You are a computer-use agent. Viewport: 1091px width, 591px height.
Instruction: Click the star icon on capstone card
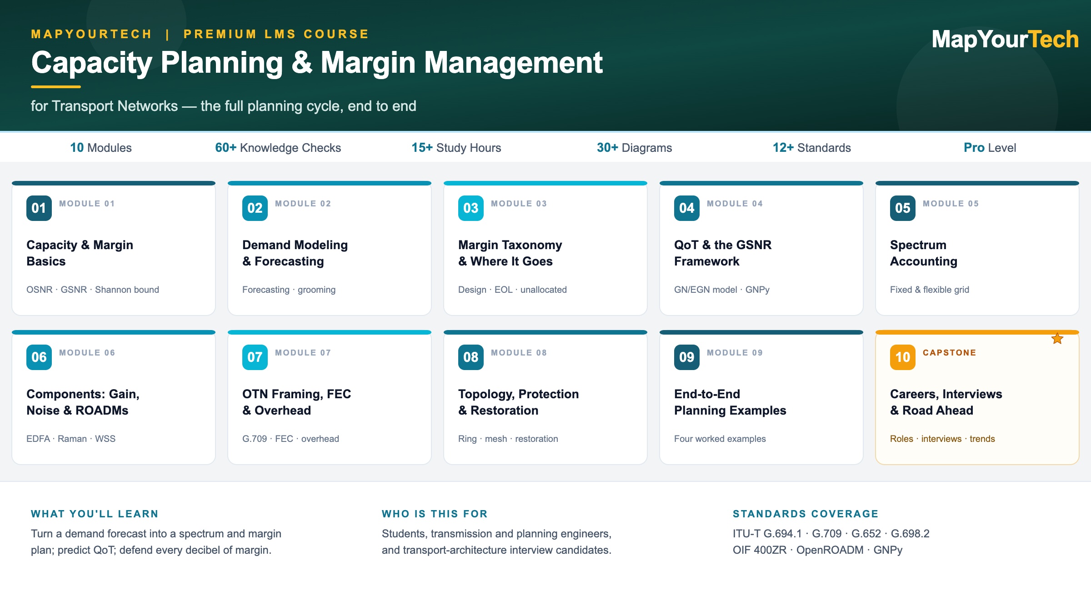[x=1057, y=339]
